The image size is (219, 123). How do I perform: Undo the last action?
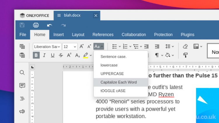click(49, 25)
